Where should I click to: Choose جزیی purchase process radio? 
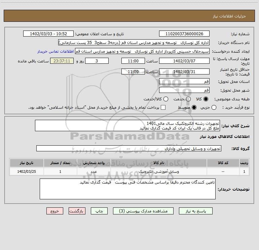[x=214, y=108]
